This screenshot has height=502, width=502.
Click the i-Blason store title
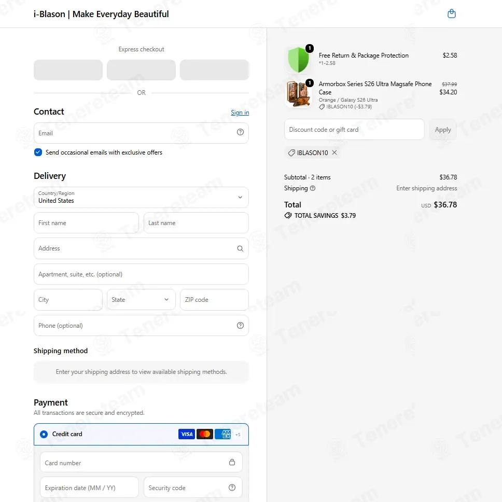pos(101,14)
